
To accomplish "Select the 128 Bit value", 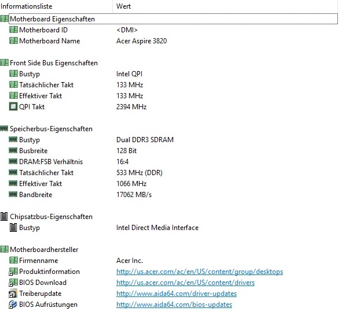I will (x=126, y=151).
